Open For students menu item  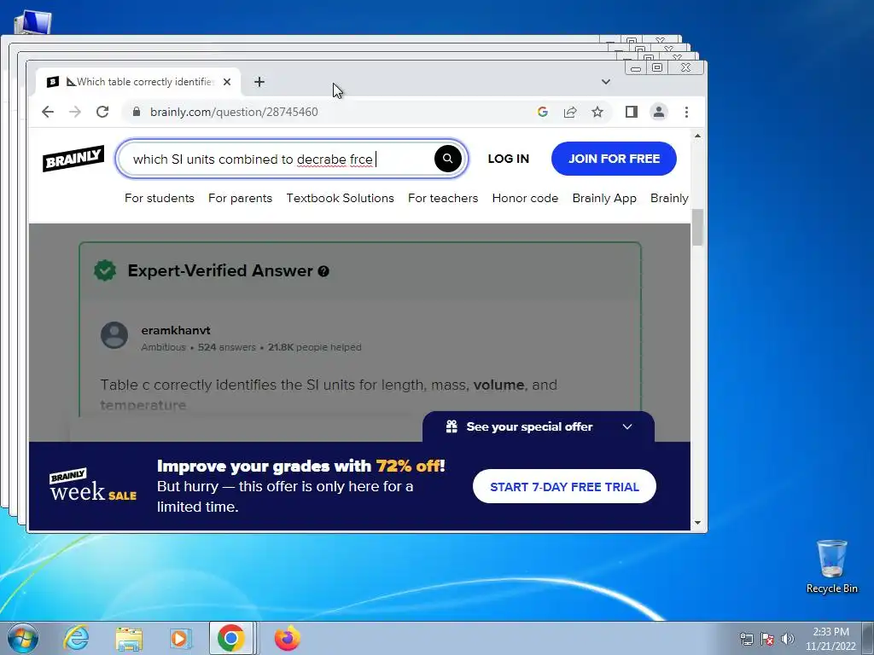pyautogui.click(x=160, y=198)
